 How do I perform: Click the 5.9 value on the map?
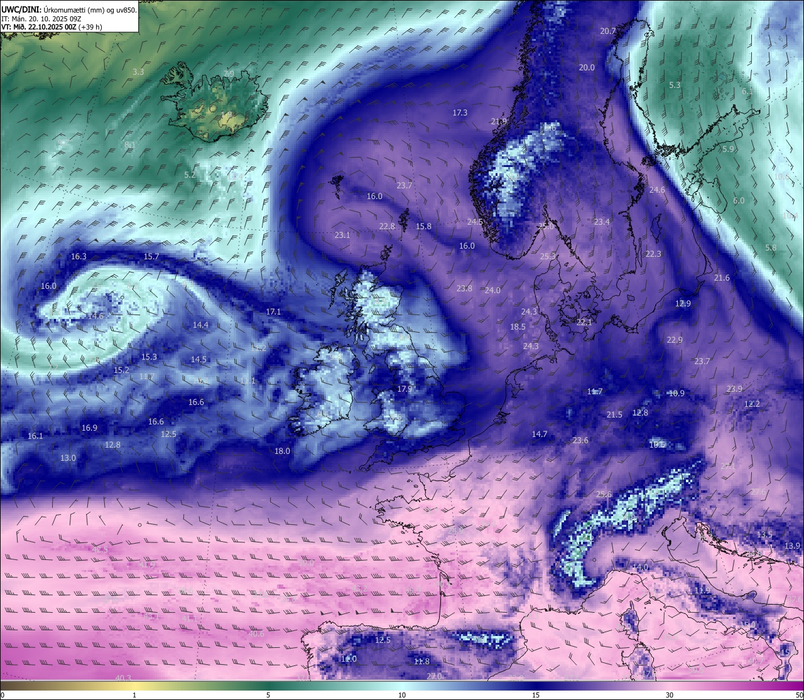[x=728, y=149]
